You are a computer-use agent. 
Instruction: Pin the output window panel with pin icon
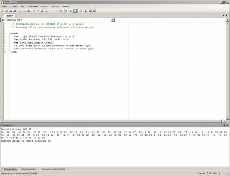click(224, 125)
